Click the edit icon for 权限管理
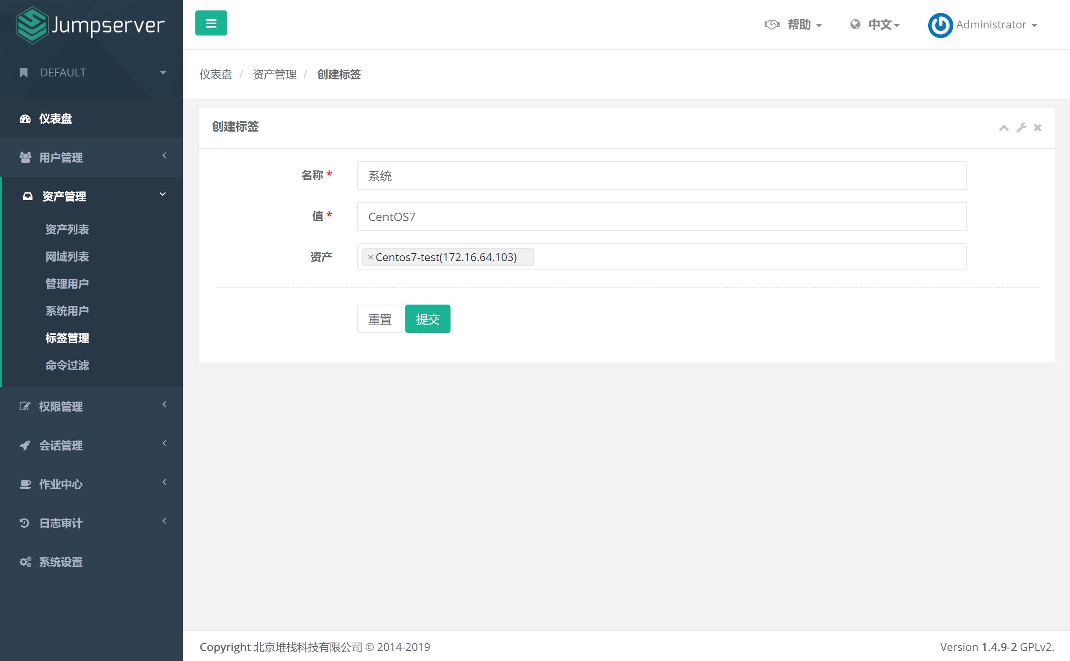Screen dimensions: 1070x661 25,407
